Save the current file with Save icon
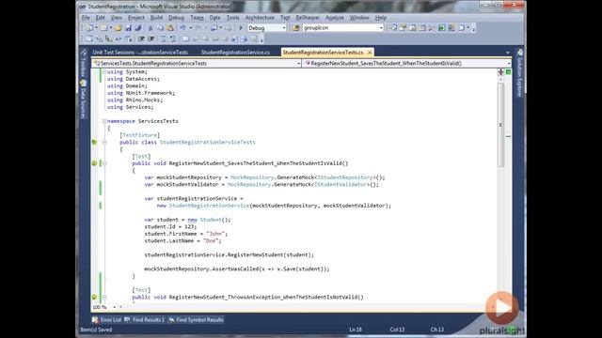602x338 pixels. click(x=128, y=28)
